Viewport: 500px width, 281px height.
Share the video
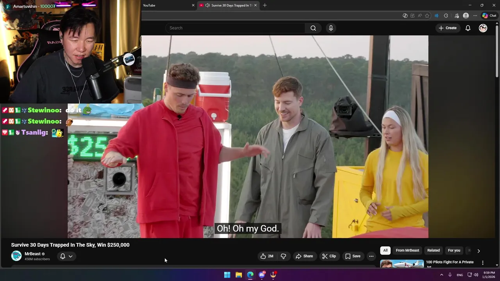coord(304,256)
